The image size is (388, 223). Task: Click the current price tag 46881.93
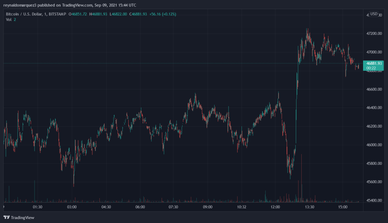click(374, 63)
